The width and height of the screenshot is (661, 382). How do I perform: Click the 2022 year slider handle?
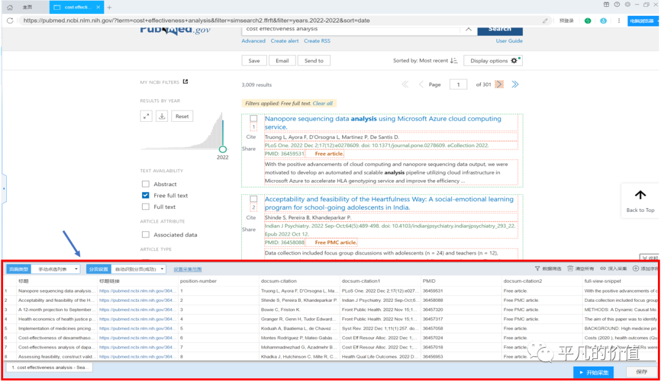pos(223,149)
